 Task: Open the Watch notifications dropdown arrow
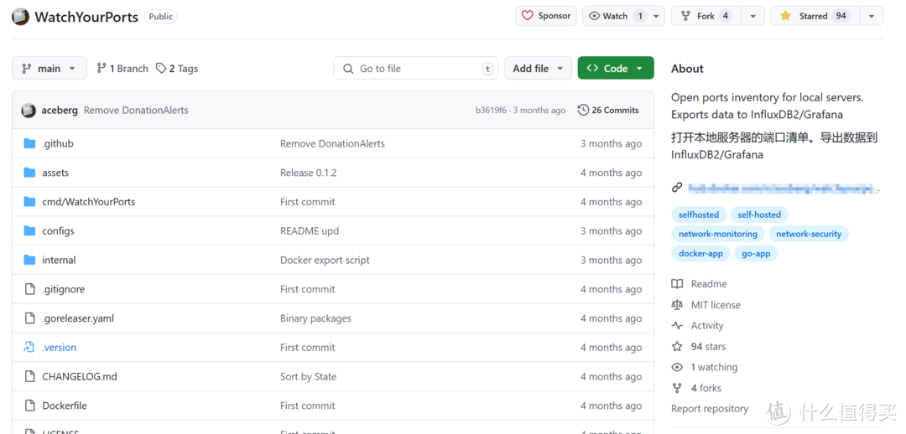[658, 16]
